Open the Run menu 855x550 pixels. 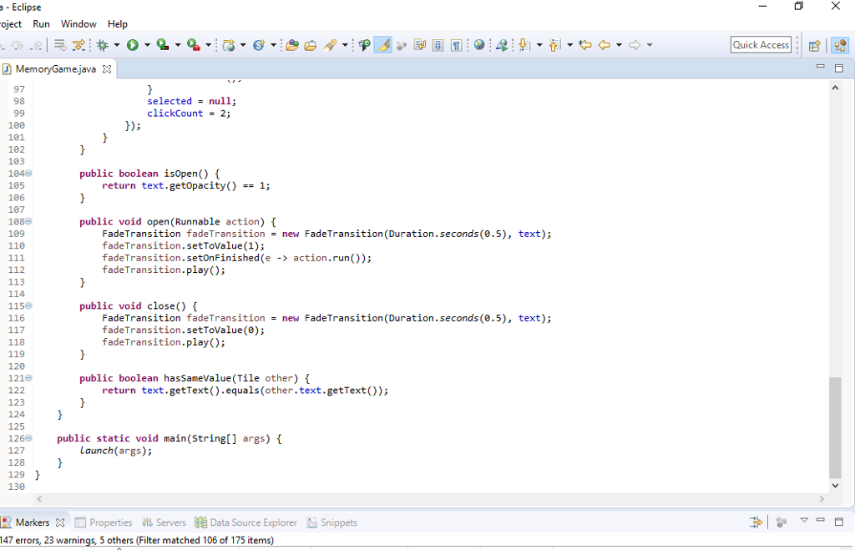(40, 23)
